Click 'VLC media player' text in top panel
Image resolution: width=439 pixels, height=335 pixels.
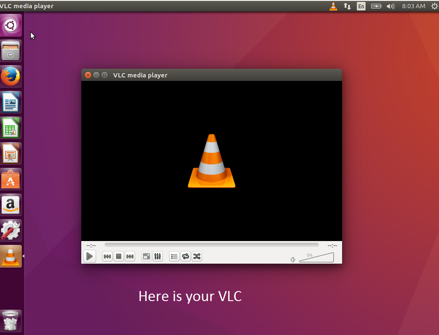27,6
